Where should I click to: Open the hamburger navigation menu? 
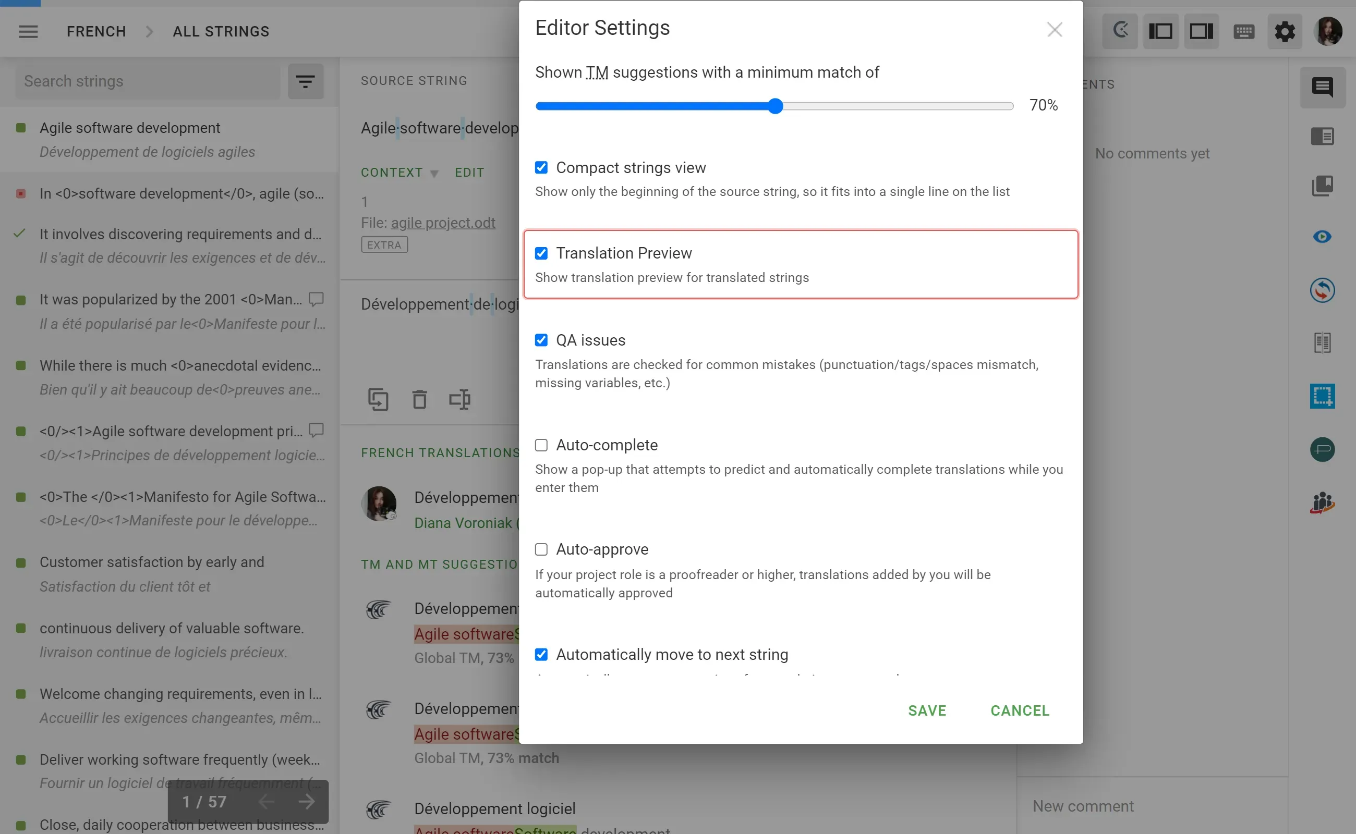point(28,31)
